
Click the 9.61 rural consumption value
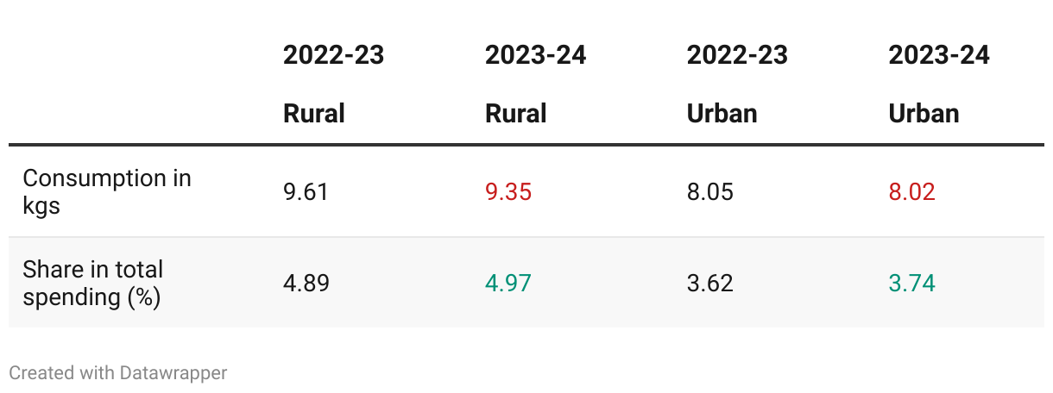point(306,191)
